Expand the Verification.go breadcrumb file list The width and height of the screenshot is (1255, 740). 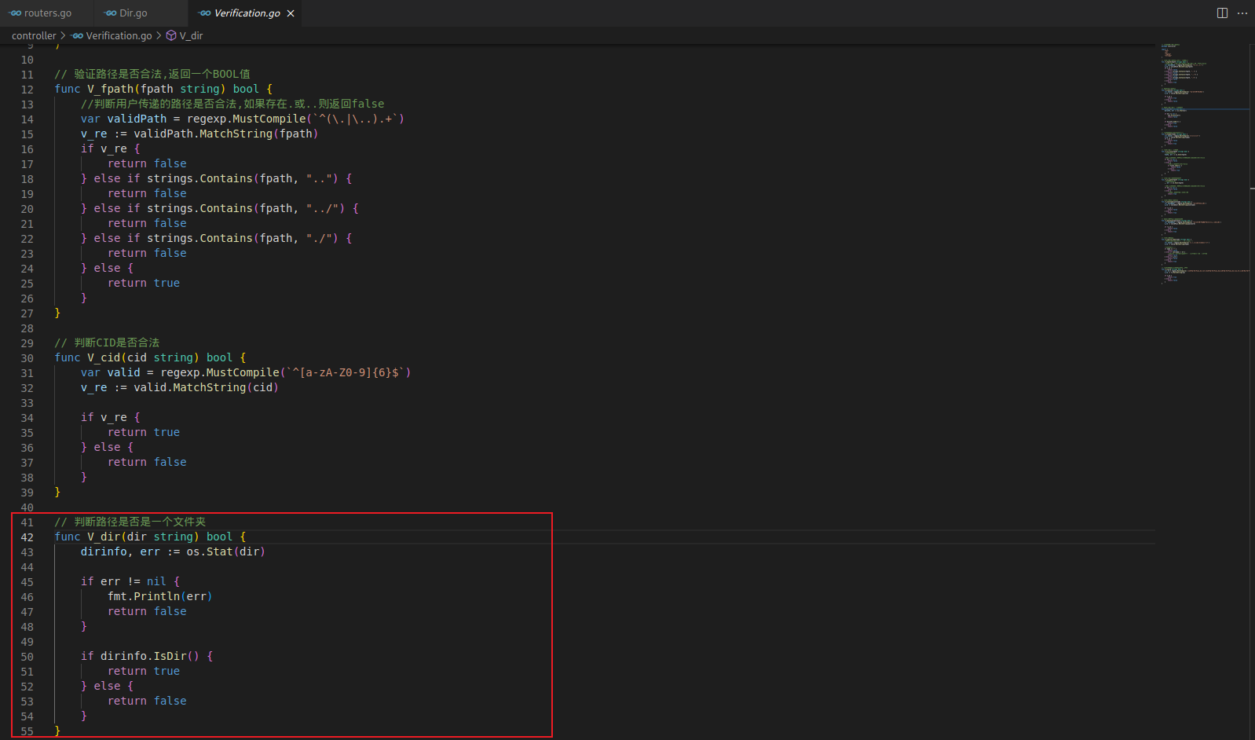click(119, 35)
